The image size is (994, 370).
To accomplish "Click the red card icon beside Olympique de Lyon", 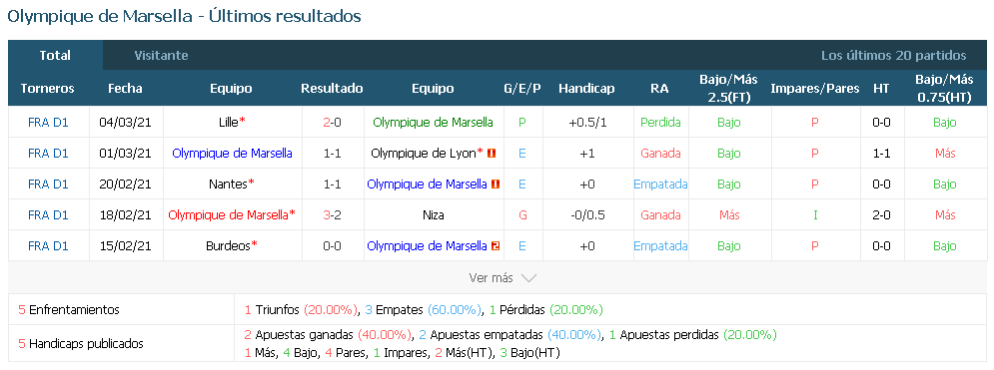I will [492, 153].
